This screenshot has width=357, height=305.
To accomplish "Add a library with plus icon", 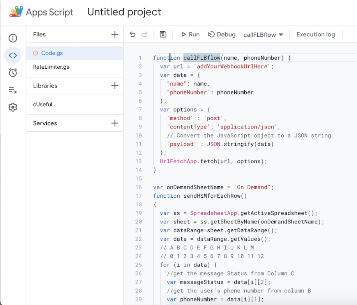I will pyautogui.click(x=115, y=86).
